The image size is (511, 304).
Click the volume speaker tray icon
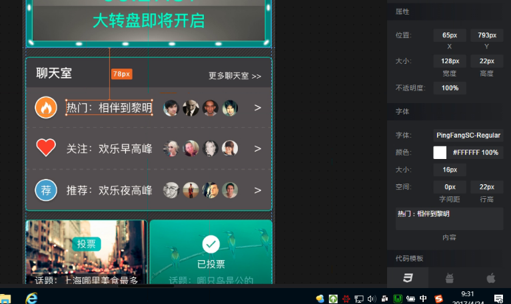pos(372,299)
